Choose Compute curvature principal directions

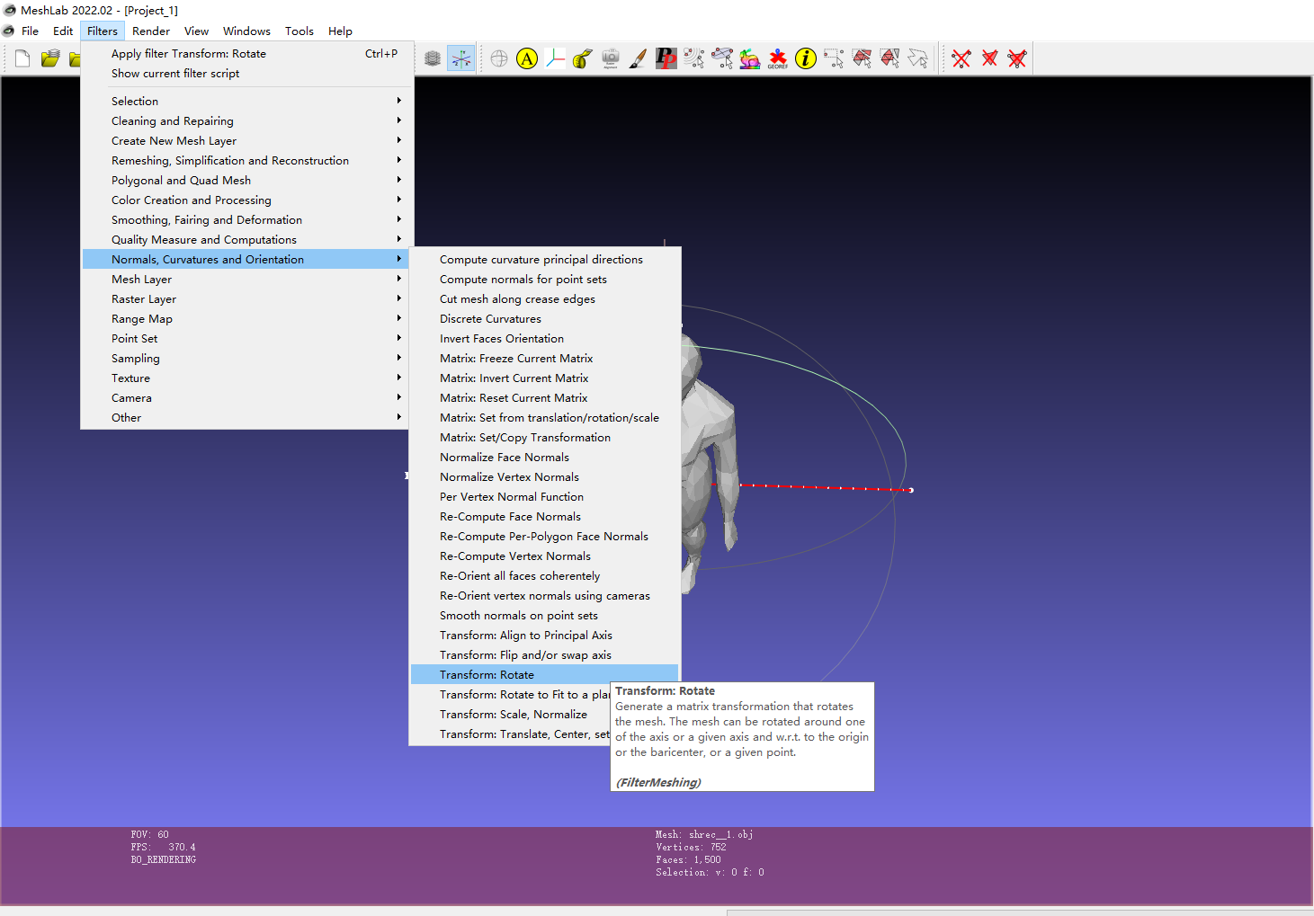coord(544,260)
